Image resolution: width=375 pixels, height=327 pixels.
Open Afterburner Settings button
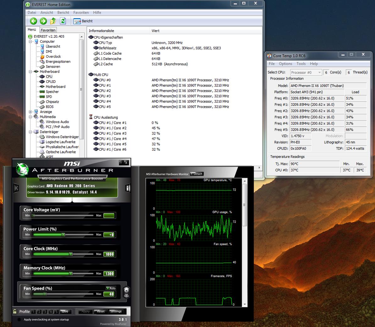[116, 312]
